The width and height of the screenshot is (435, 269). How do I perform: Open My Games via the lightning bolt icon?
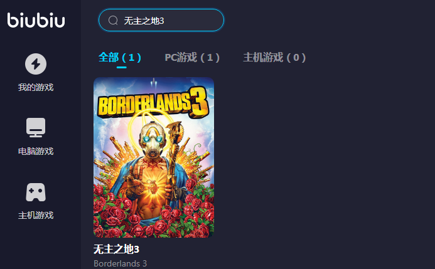tap(36, 64)
